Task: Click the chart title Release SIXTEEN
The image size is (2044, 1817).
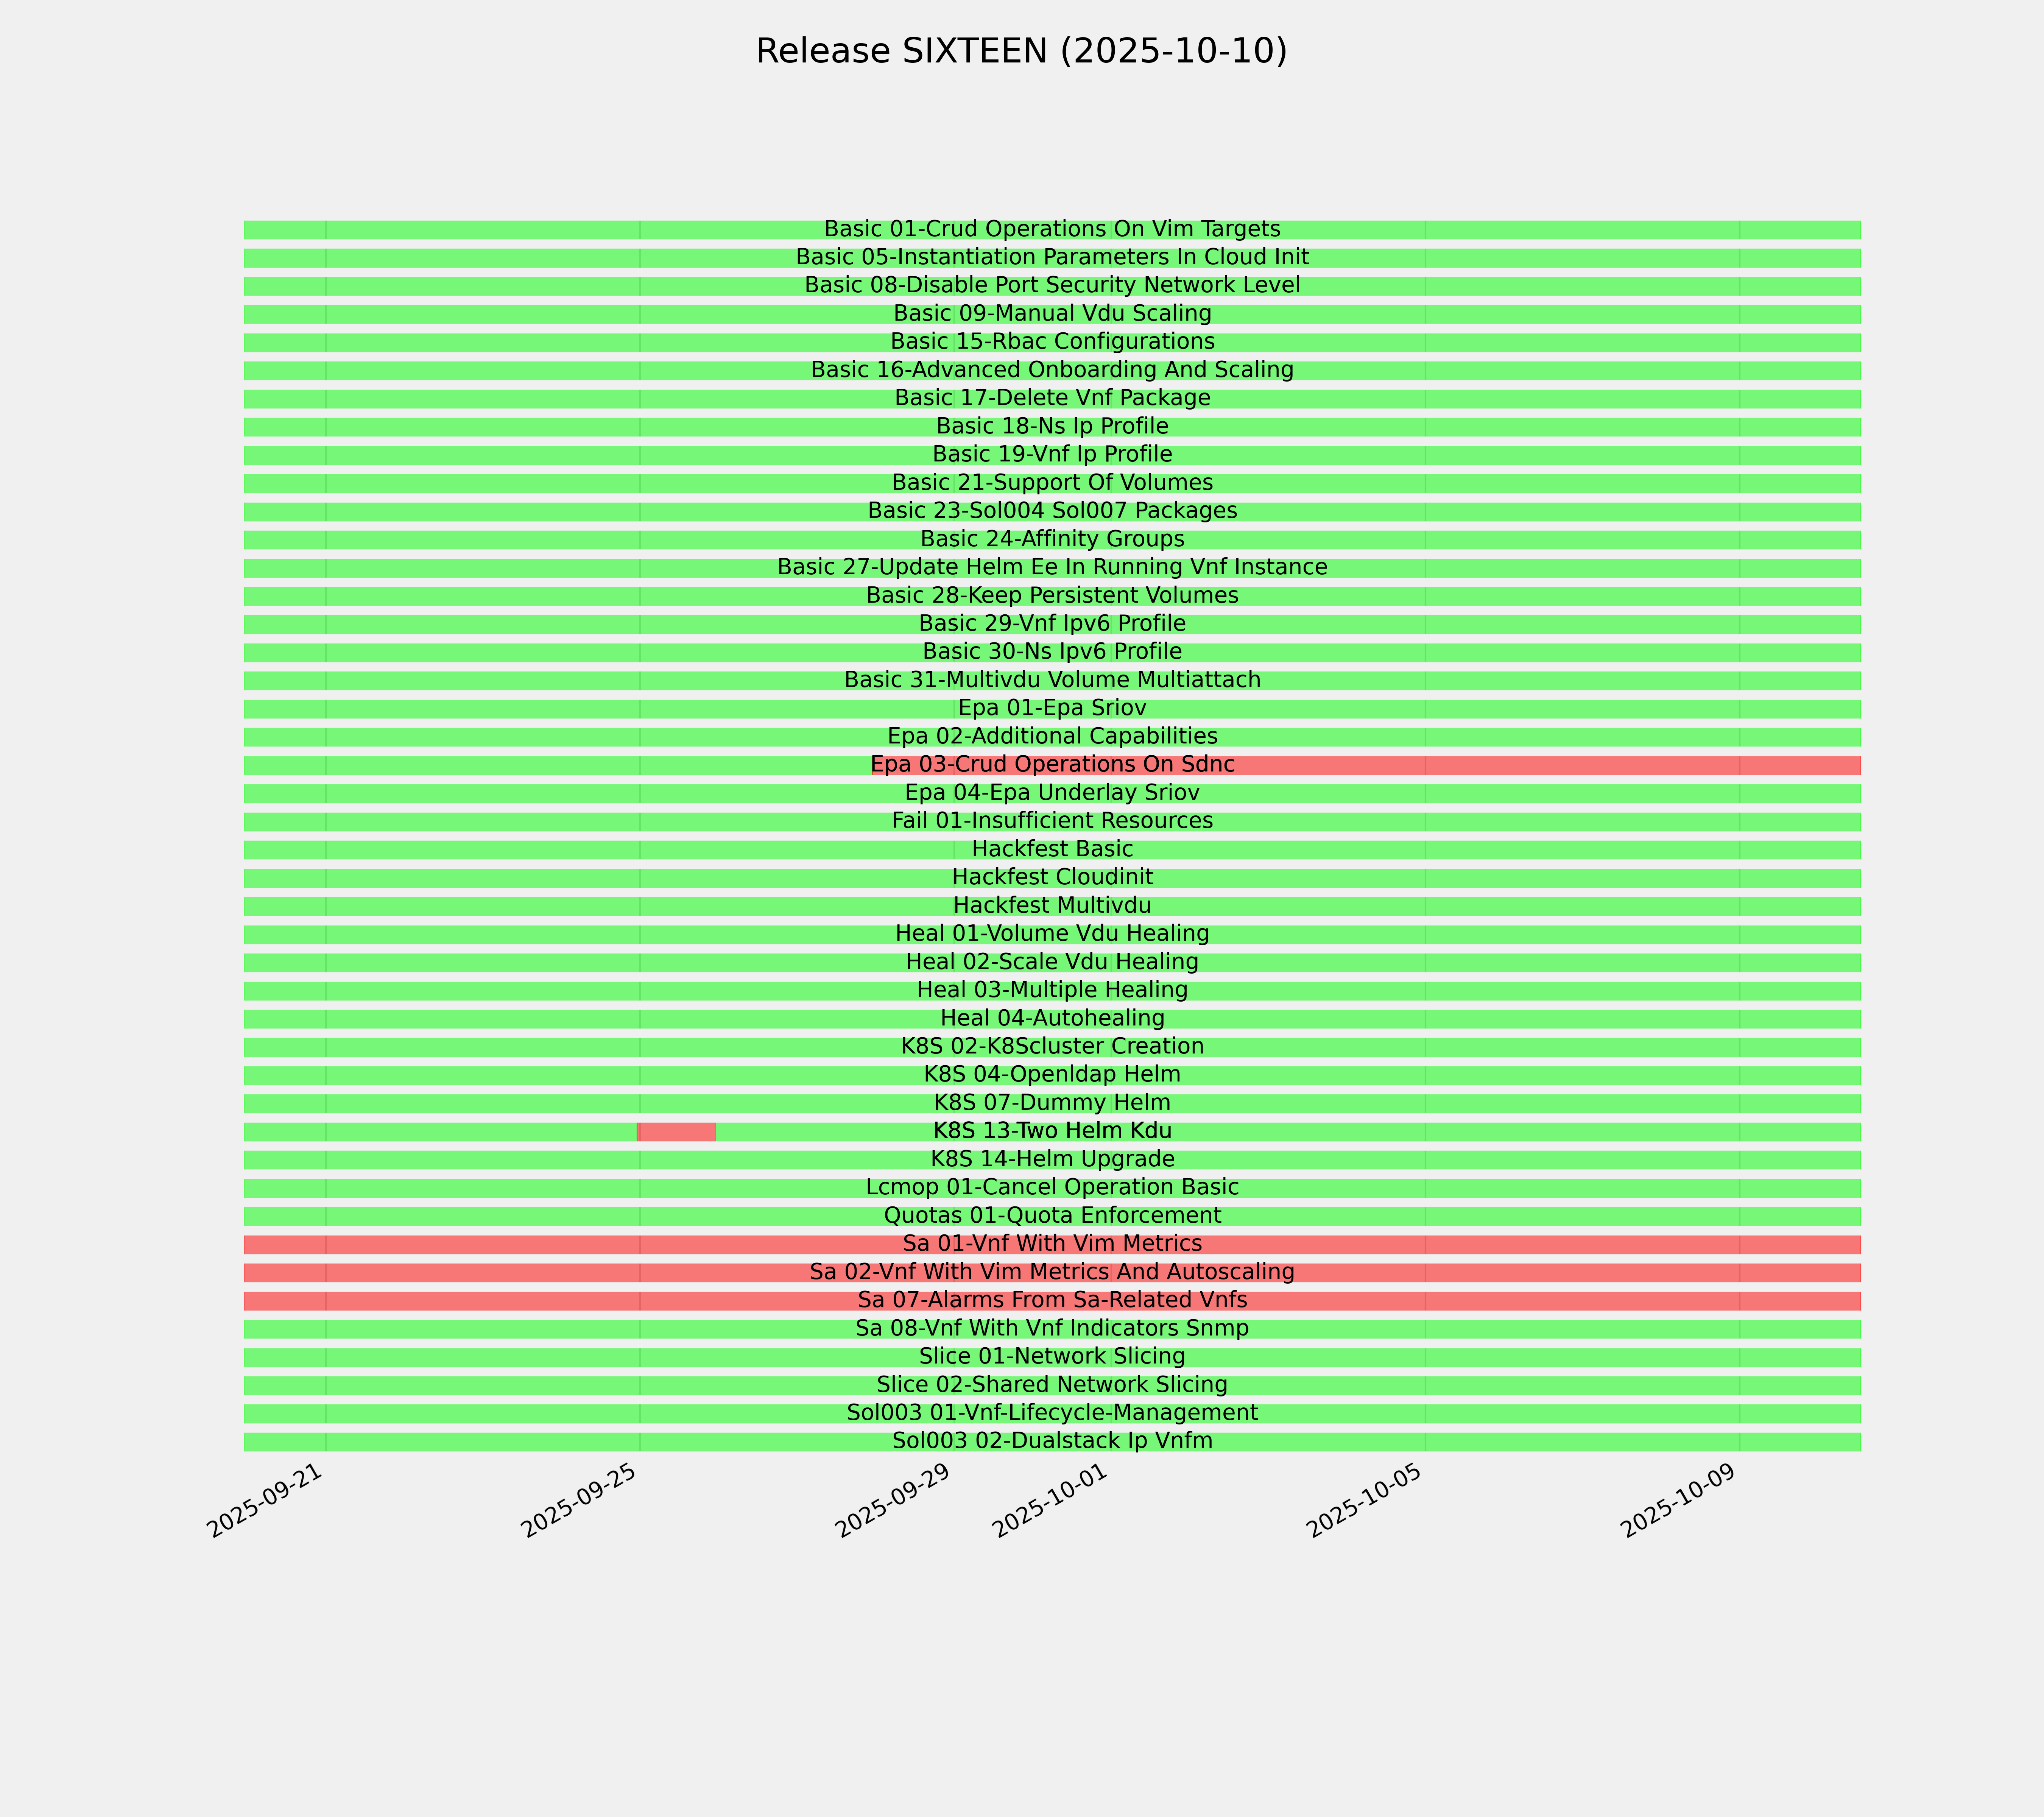Action: [1021, 51]
